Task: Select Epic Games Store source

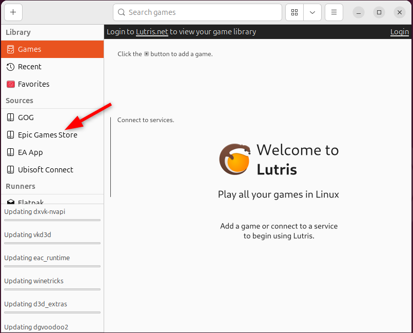Action: (52, 135)
